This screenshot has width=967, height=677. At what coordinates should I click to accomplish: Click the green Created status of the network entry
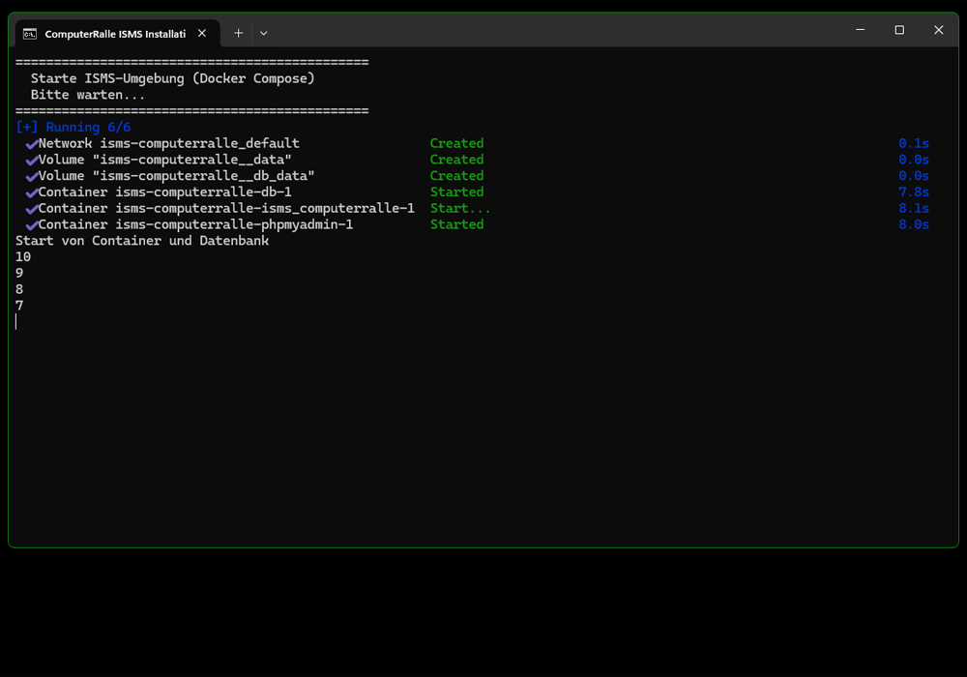(x=456, y=142)
